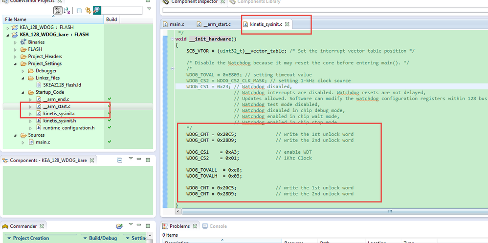This screenshot has height=243, width=488.
Task: Sort project files alphabetically (a-z icon)
Action: [67, 11]
